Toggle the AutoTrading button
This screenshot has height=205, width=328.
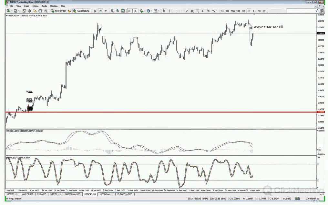[x=81, y=11]
